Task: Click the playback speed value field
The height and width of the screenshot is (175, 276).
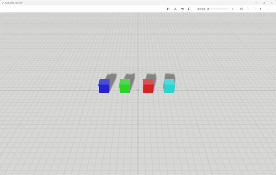Action: pos(233,9)
